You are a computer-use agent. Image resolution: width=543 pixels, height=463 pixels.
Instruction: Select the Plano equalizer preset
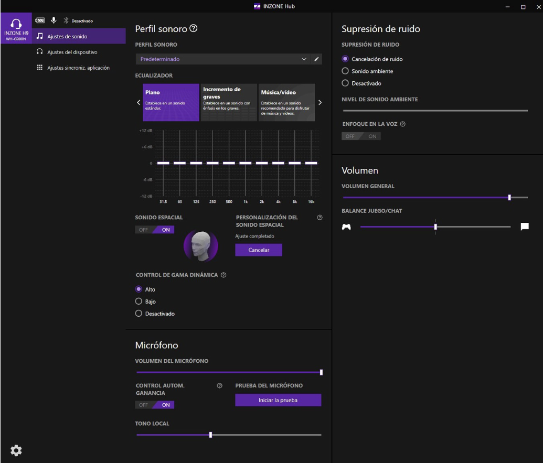pos(171,102)
